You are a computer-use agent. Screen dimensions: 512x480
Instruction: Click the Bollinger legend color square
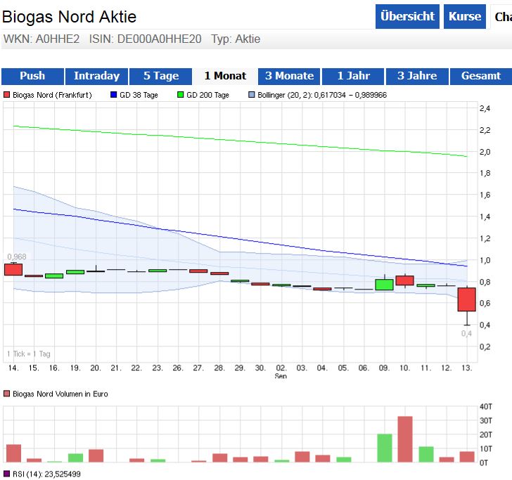252,95
